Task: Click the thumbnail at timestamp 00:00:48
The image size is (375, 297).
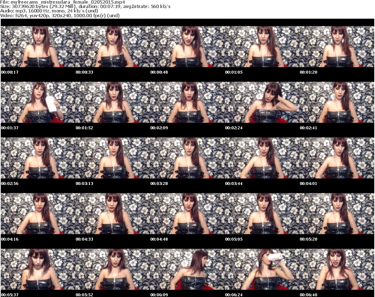Action: pos(187,47)
